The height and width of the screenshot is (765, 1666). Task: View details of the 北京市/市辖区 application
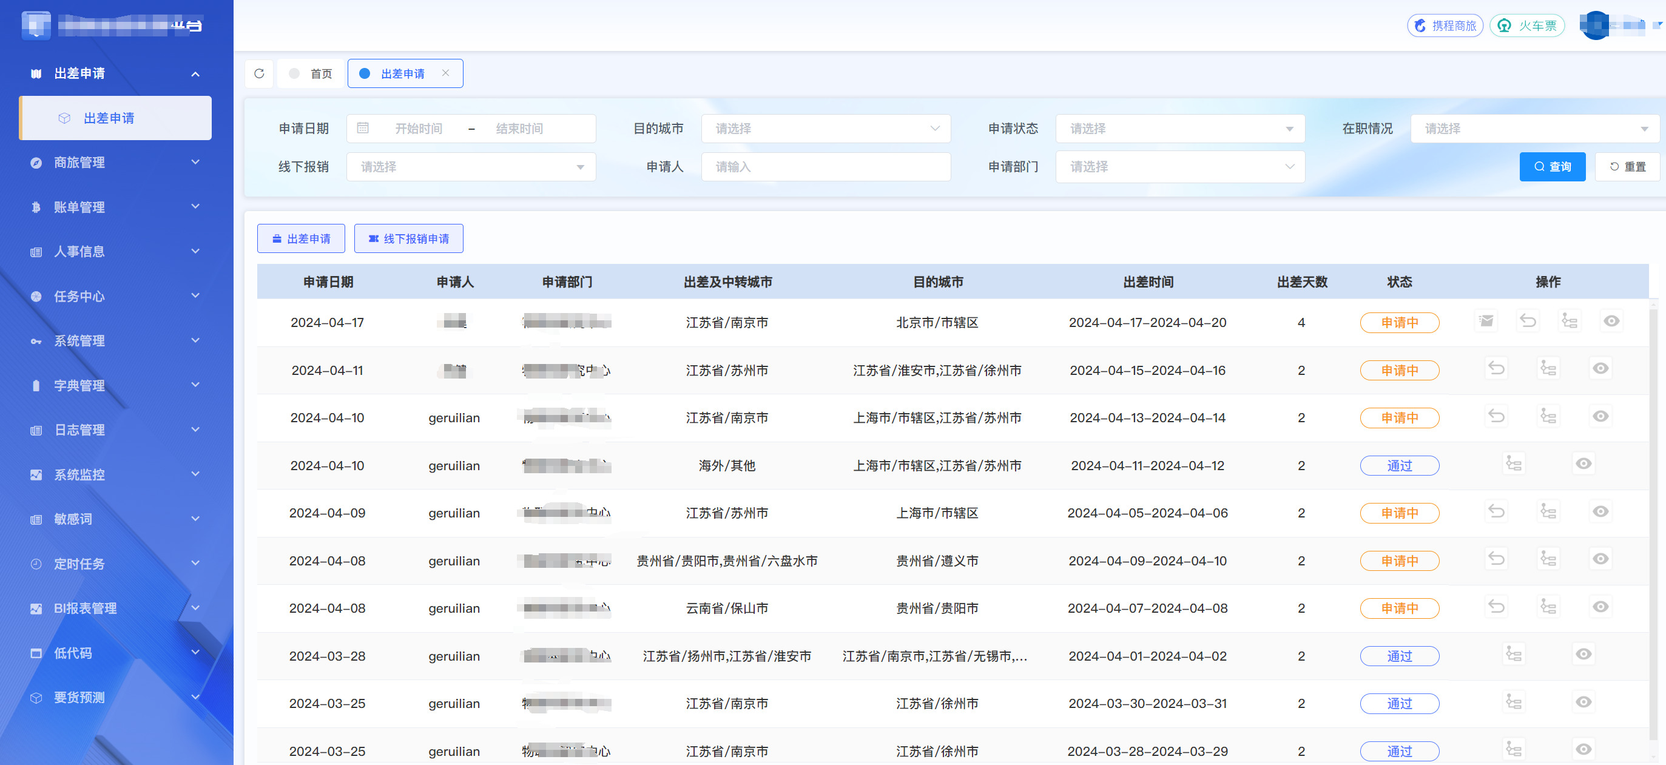(1611, 321)
